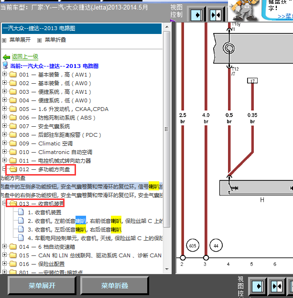Click bottom right-arrow view control icon

(x=258, y=286)
